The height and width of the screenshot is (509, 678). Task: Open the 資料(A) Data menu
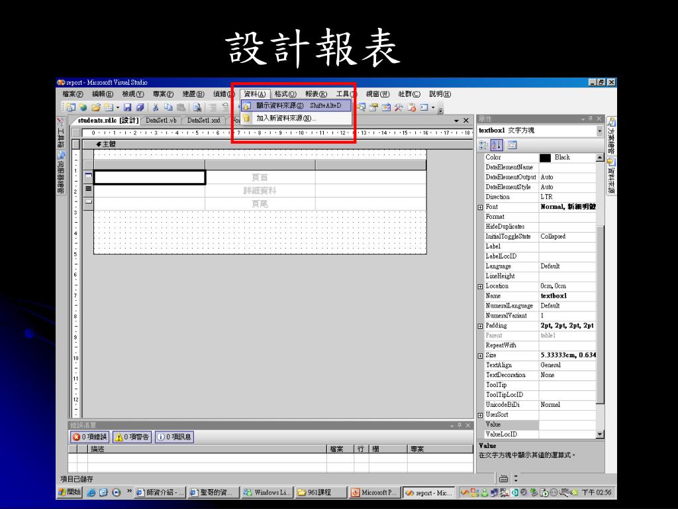[x=255, y=94]
